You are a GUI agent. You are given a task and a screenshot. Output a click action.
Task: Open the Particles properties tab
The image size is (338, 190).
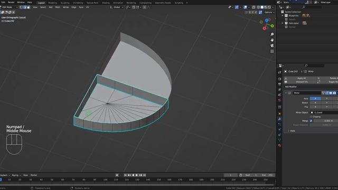click(x=279, y=125)
